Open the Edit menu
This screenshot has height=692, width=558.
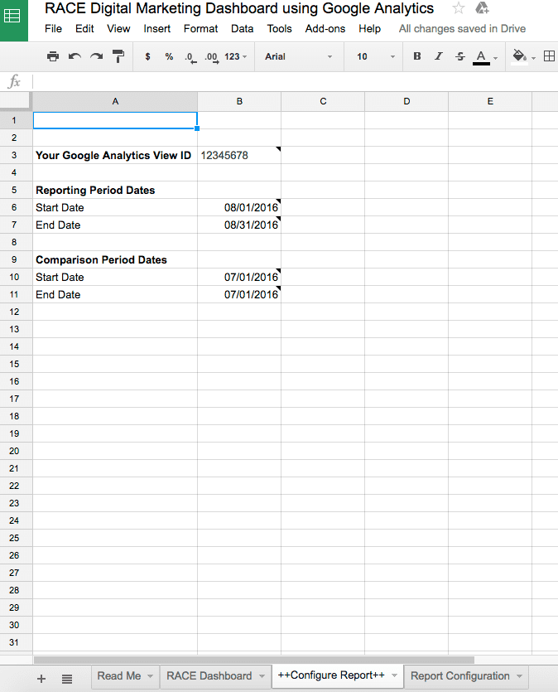(84, 29)
